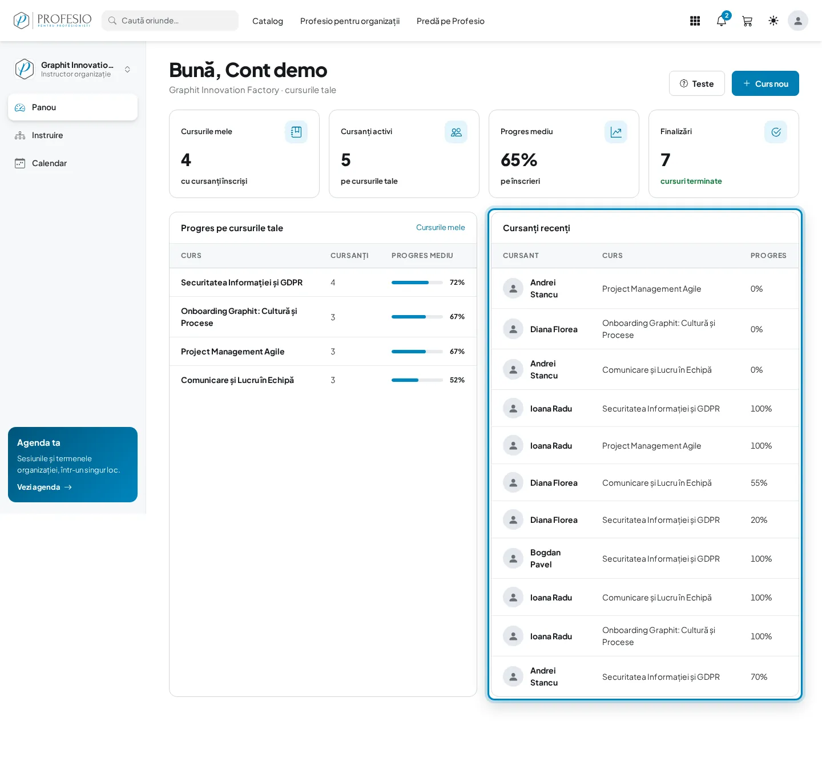Click "Project Management Agile" in progress table
Screen dimensions: 822x770
pos(232,352)
